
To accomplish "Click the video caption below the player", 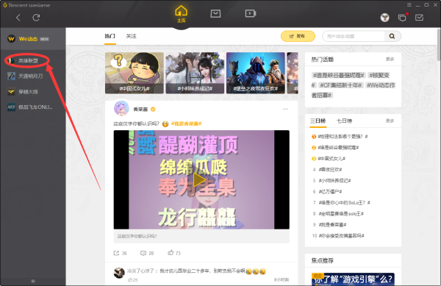I will 137,236.
